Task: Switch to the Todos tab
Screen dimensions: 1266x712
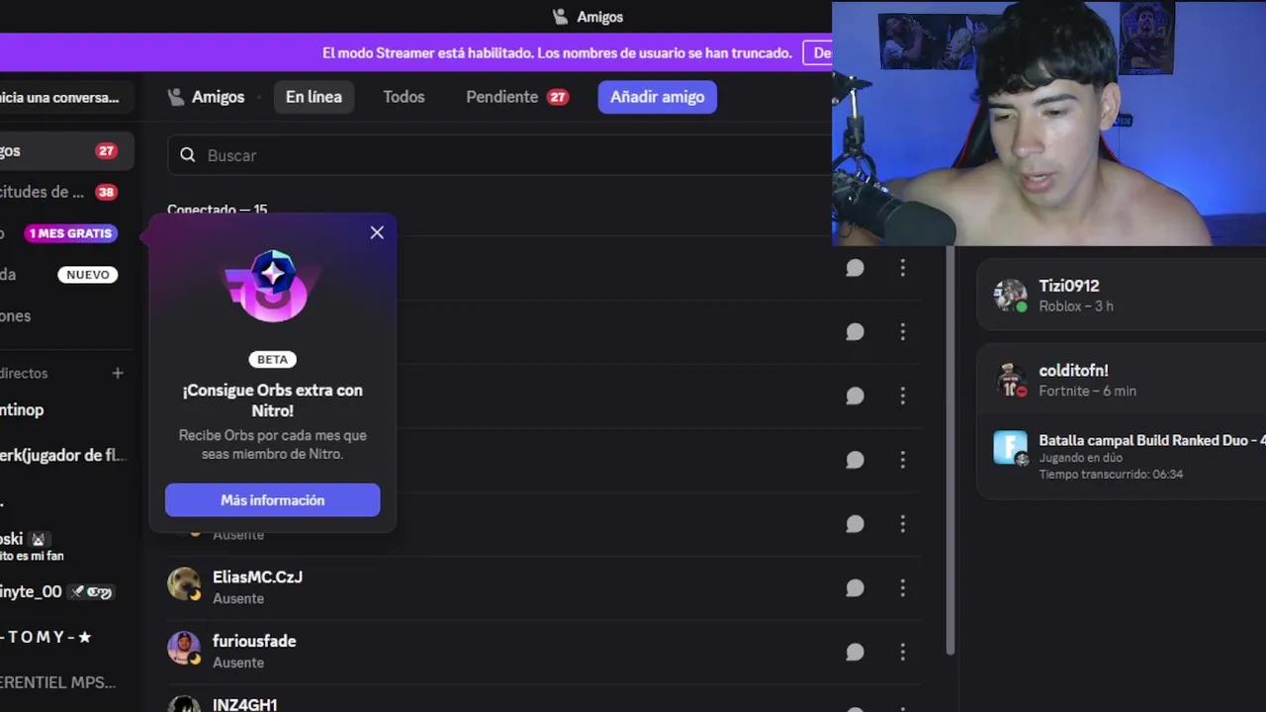Action: (404, 97)
